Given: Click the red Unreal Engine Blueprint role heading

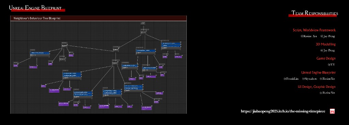Looking at the screenshot, I should click(x=318, y=73).
